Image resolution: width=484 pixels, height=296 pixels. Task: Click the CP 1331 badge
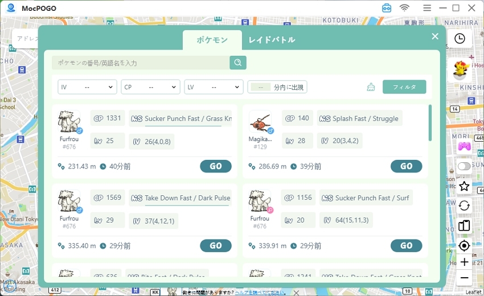point(108,118)
